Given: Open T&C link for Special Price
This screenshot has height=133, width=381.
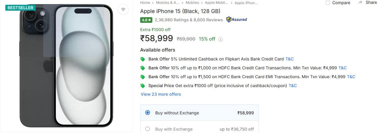Looking at the screenshot, I should click(x=293, y=86).
